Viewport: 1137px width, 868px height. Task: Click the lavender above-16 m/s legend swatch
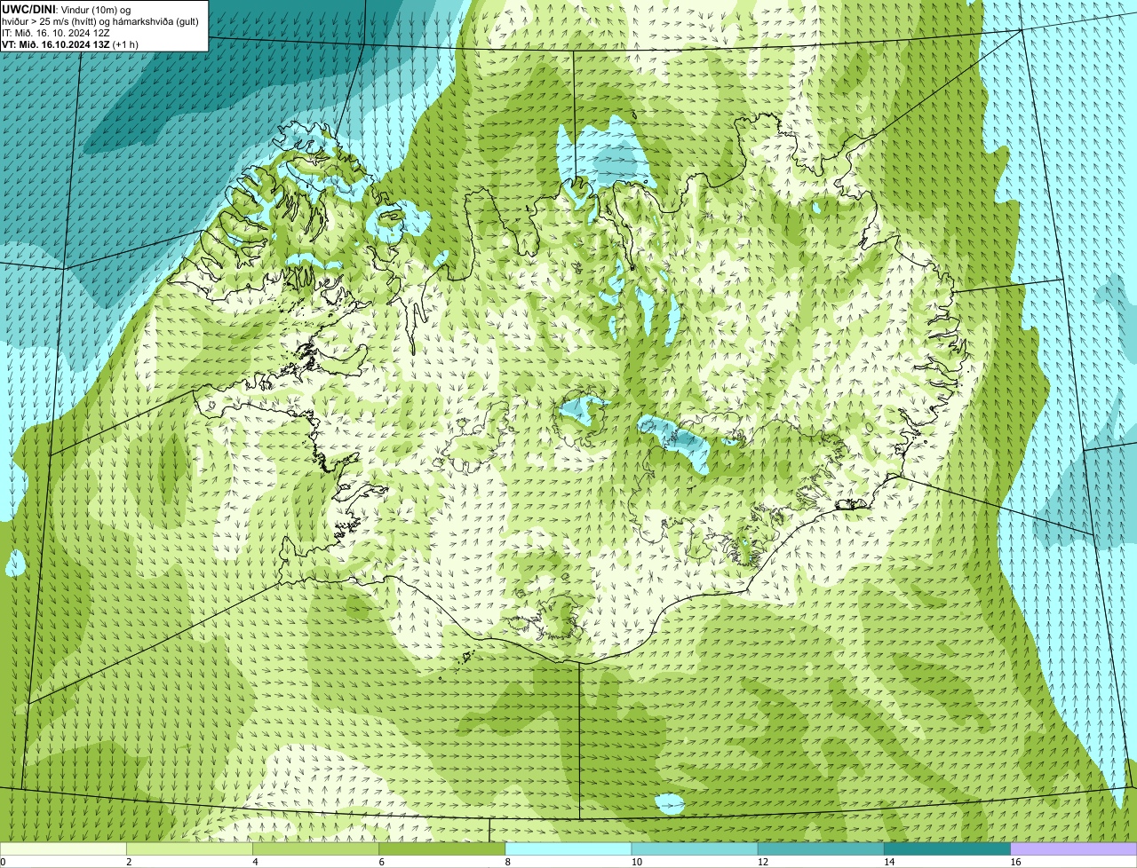pos(1074,848)
